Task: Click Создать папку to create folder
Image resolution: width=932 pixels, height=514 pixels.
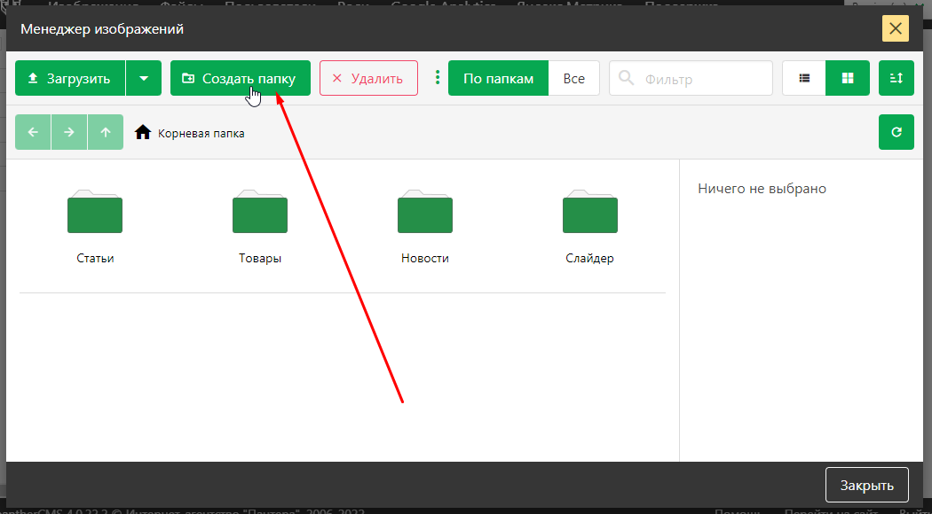Action: [240, 78]
